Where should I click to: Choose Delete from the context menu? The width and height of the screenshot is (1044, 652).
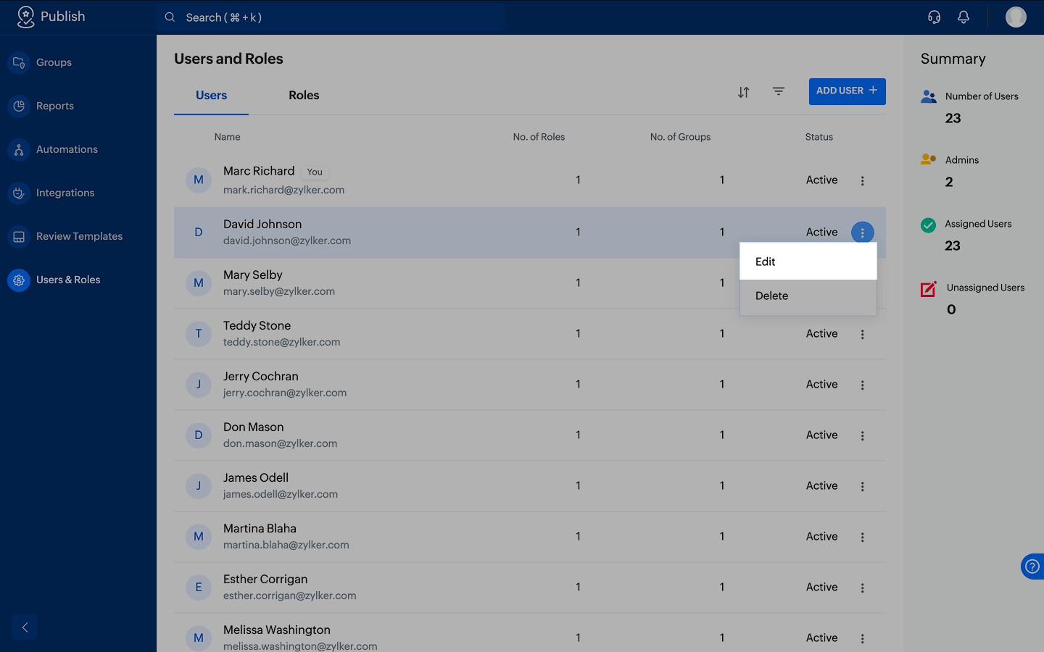[808, 296]
